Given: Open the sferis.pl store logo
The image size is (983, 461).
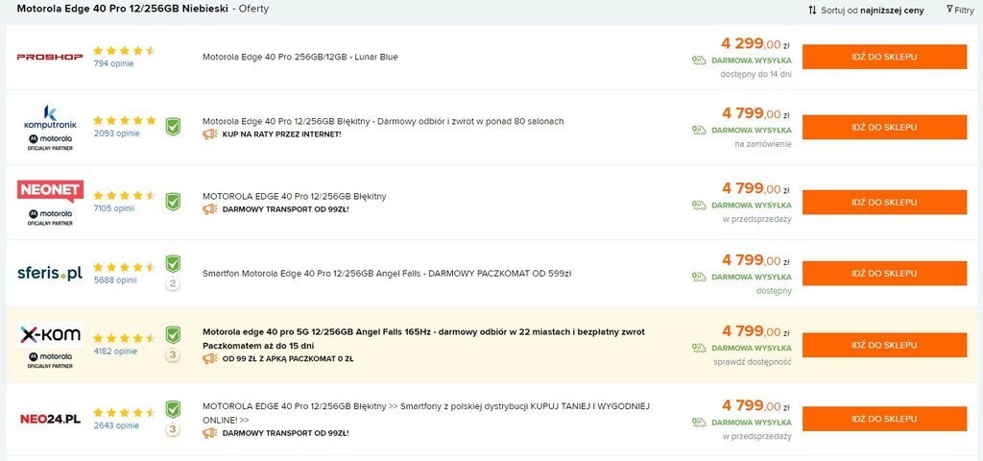Looking at the screenshot, I should click(50, 274).
